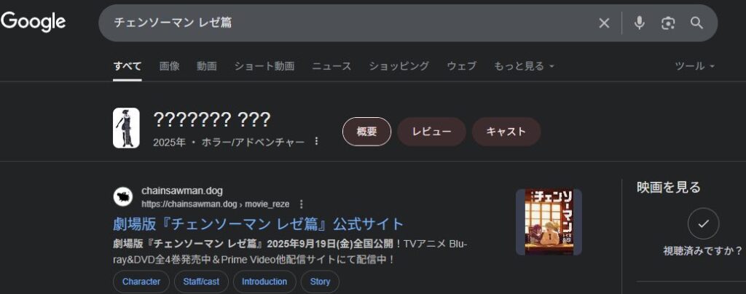Viewport: 746px width, 294px height.
Task: Open three-dot options beside chainsawman.dog URL
Action: [301, 204]
